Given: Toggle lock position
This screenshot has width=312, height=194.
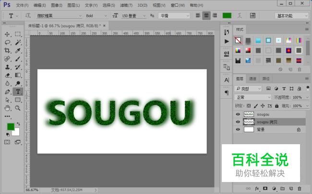Looking at the screenshot, I should click(263, 106).
